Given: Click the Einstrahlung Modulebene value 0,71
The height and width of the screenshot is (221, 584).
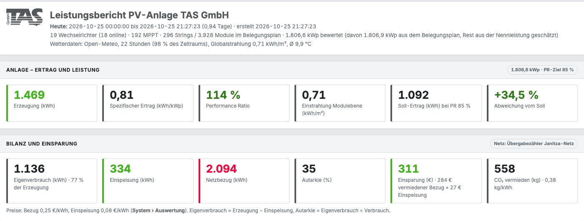Looking at the screenshot, I should (314, 95).
